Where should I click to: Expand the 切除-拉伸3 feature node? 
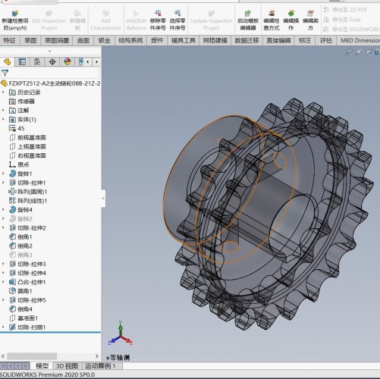3,264
